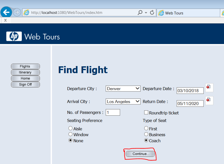The height and width of the screenshot is (164, 224).
Task: Select the Business seat radio option
Action: [146, 134]
